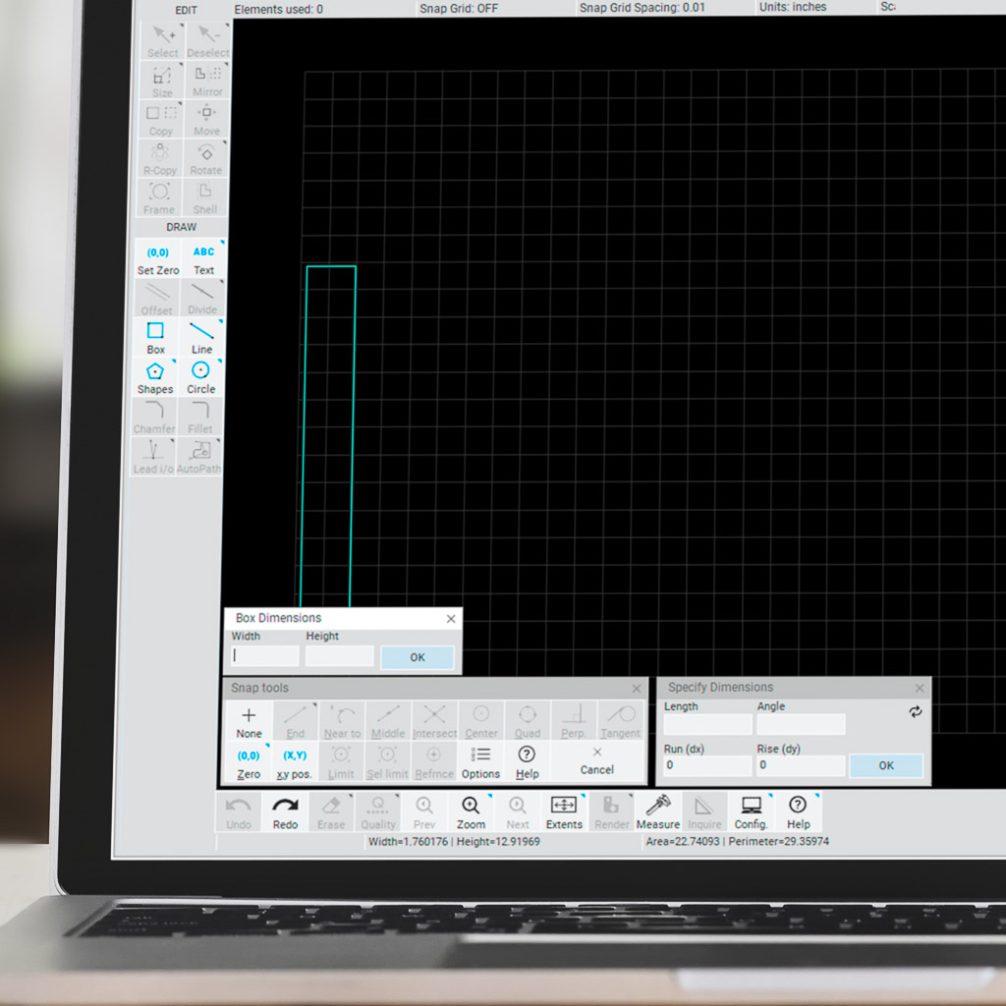Click the Inquire tool
Screen dimensions: 1006x1006
pos(704,812)
